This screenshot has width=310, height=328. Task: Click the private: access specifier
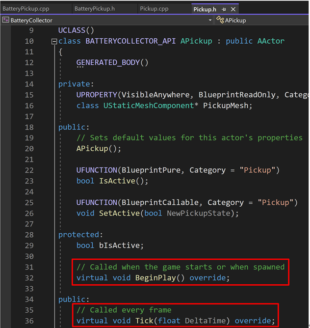click(x=76, y=84)
